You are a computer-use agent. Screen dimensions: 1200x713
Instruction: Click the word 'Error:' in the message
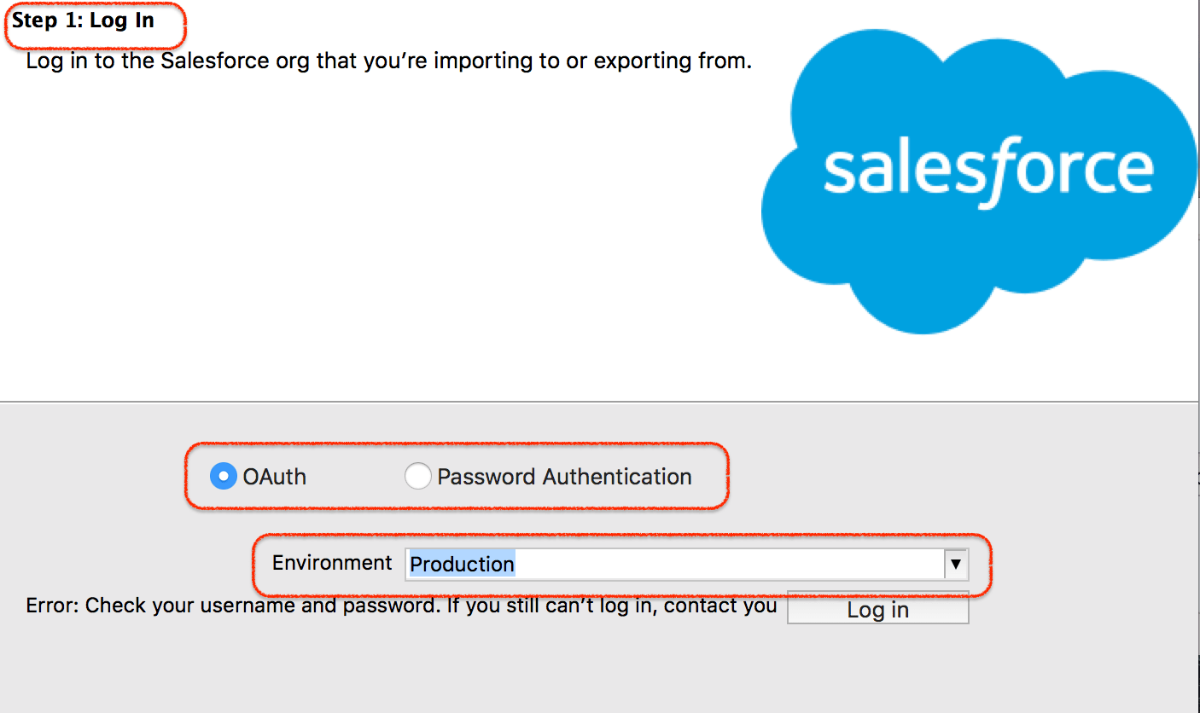(x=53, y=606)
